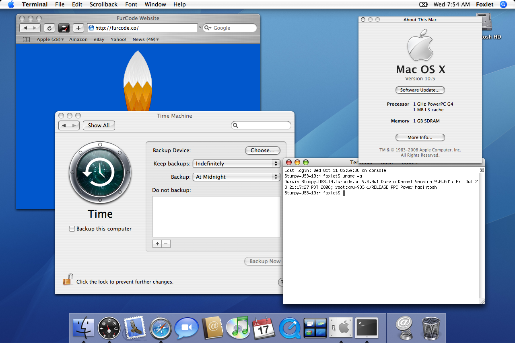Remove item from Do not backup list
The width and height of the screenshot is (515, 343).
point(166,244)
